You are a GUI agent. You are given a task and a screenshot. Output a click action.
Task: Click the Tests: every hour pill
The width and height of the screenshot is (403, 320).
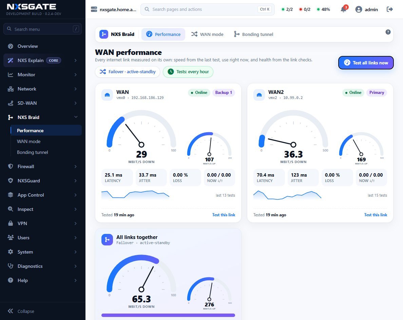tap(188, 72)
